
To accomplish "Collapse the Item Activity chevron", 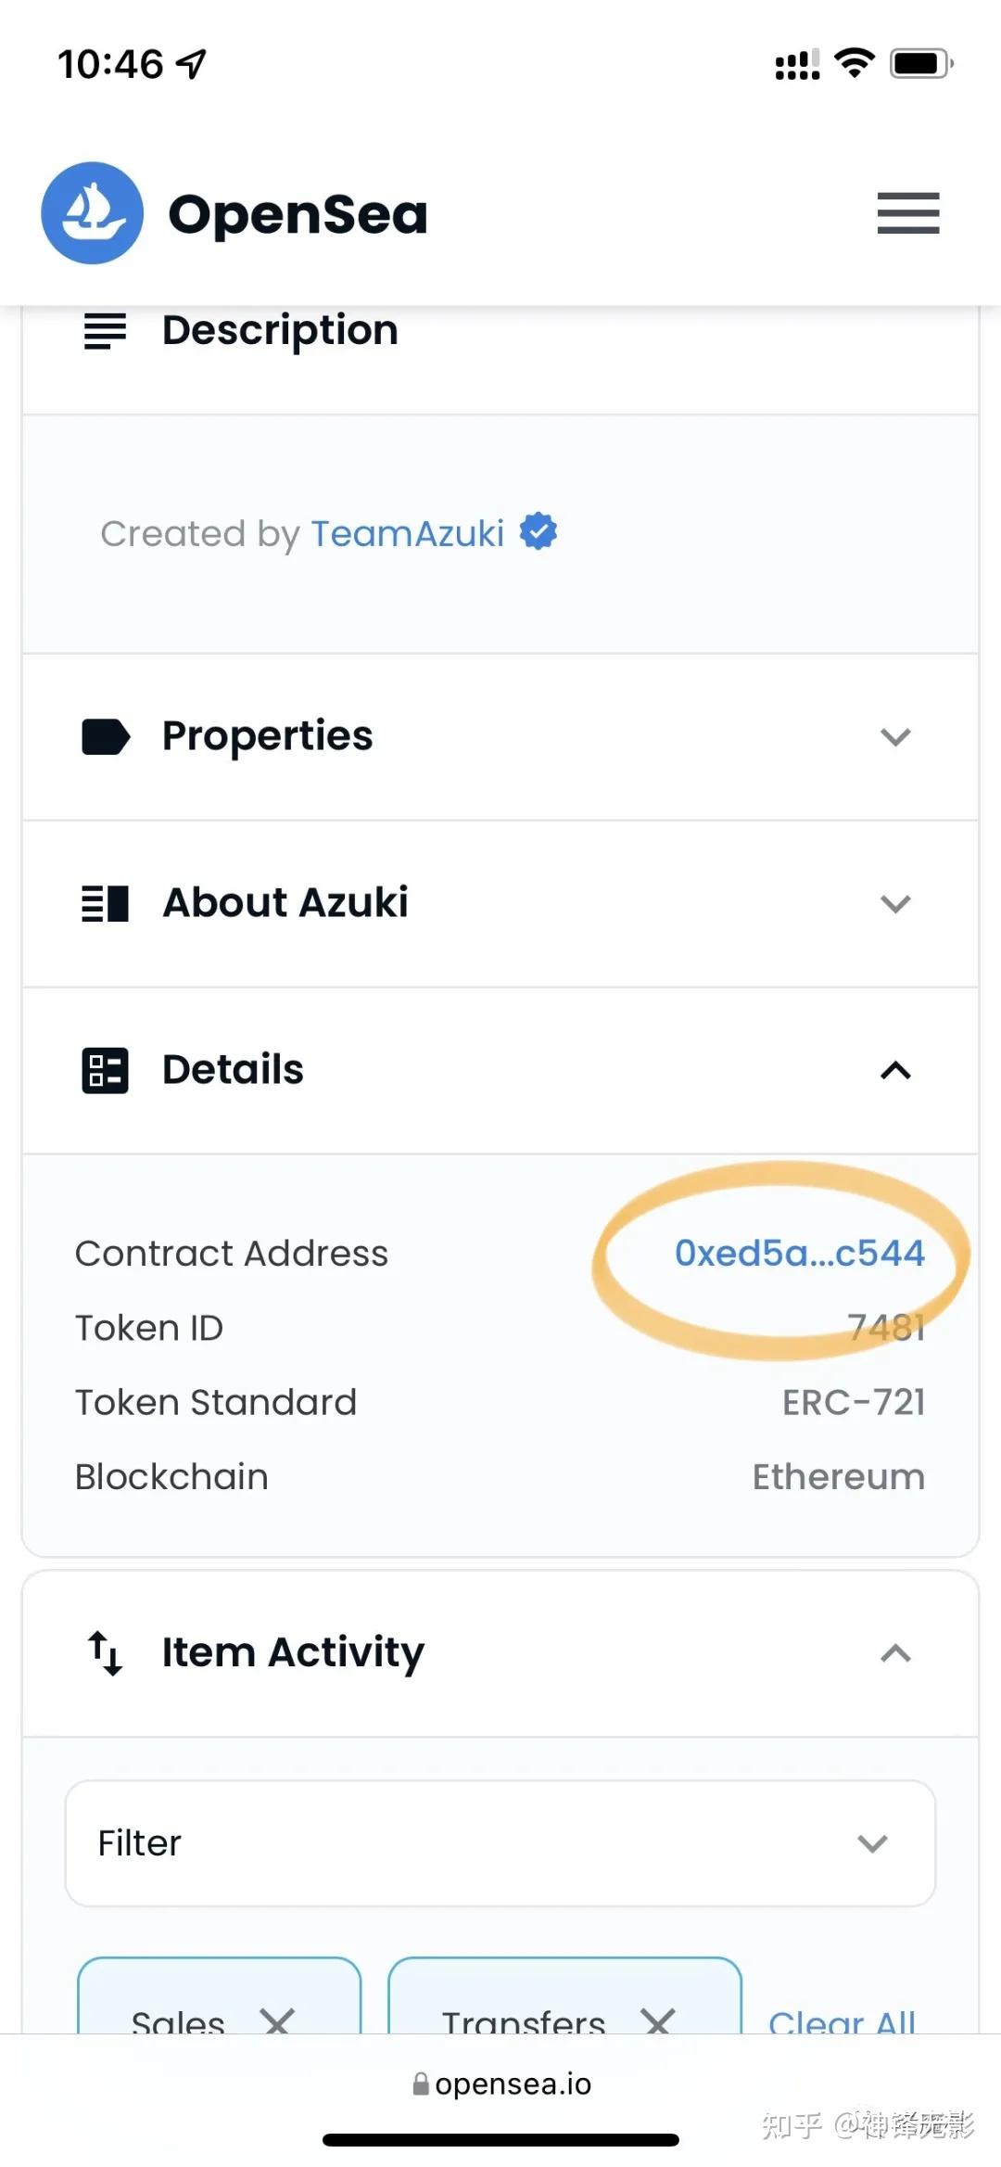I will click(895, 1653).
